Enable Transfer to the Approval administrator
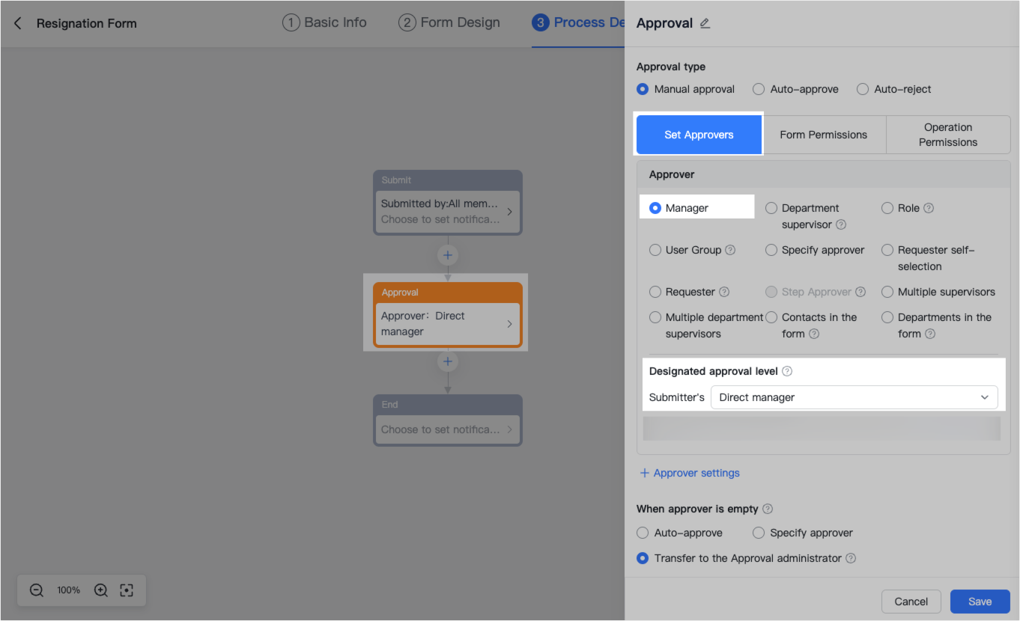The height and width of the screenshot is (621, 1020). coord(642,558)
